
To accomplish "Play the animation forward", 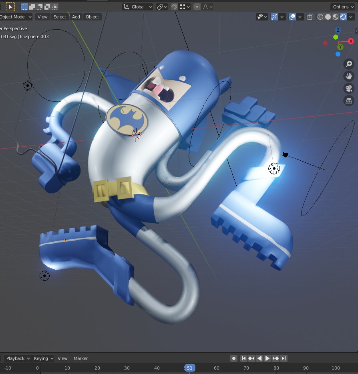I will tap(267, 358).
